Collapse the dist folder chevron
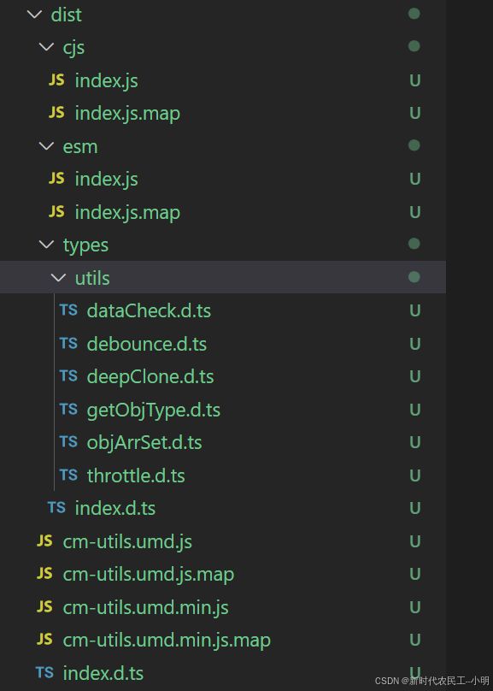The height and width of the screenshot is (691, 493). (x=34, y=15)
